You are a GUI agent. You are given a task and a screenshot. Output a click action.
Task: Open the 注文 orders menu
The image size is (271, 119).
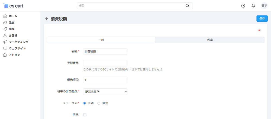11,22
